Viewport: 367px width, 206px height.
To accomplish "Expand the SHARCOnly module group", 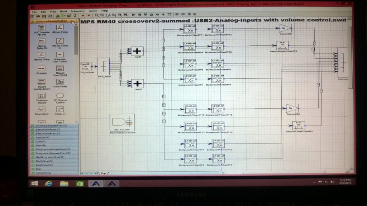I will 54,173.
